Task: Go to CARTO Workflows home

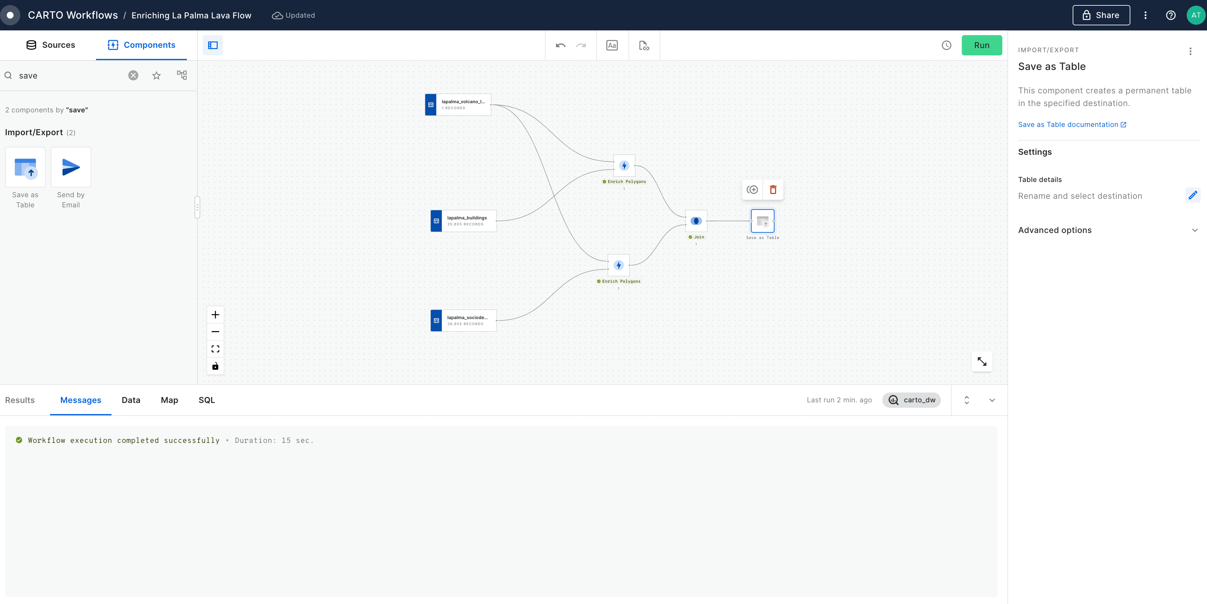Action: click(73, 15)
